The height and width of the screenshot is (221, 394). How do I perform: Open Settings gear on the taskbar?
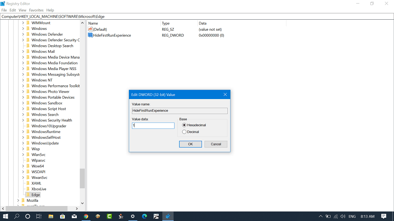(x=133, y=216)
